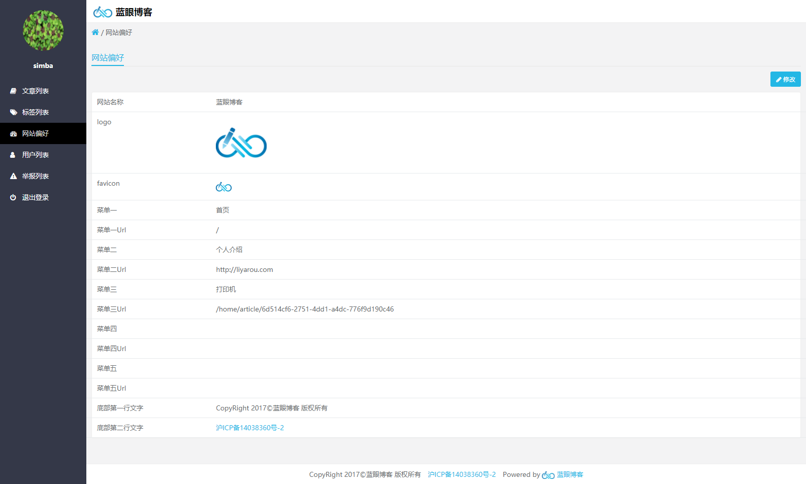Click the large logo image preview
Viewport: 806px width, 484px height.
pyautogui.click(x=241, y=143)
